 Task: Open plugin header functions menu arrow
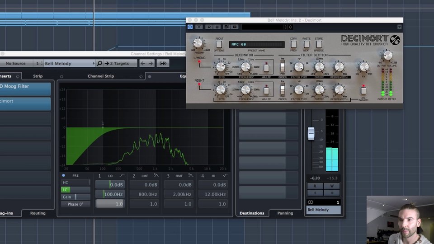pos(399,27)
